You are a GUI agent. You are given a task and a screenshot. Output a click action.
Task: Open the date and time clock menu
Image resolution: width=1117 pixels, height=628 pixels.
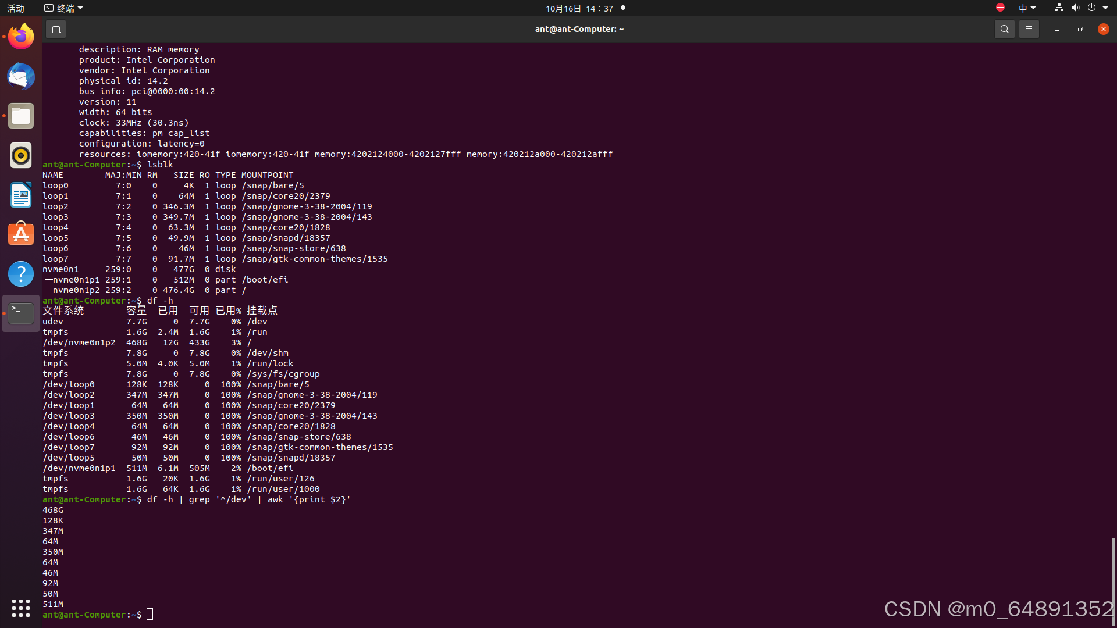(579, 8)
